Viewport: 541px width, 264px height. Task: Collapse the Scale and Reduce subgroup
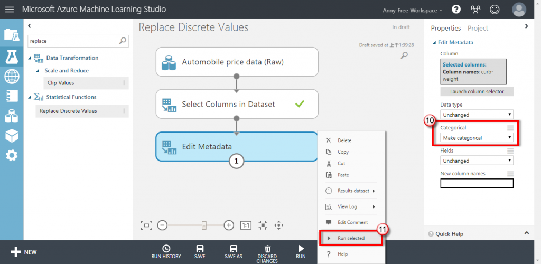click(x=38, y=71)
